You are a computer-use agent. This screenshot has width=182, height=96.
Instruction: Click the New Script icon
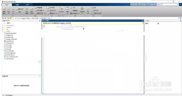4,9
